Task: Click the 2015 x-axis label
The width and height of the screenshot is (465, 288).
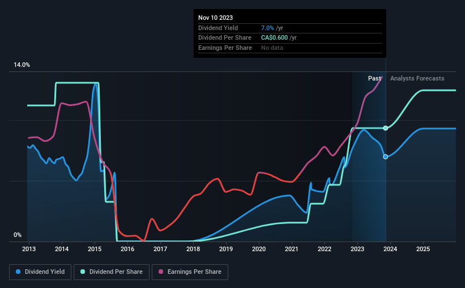Action: [x=95, y=249]
